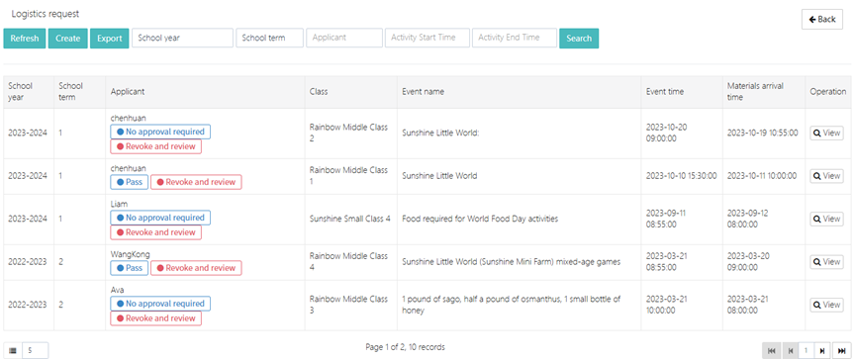Screen dimensions: 856x359
Task: Edit the records-per-page value 5
Action: (36, 350)
